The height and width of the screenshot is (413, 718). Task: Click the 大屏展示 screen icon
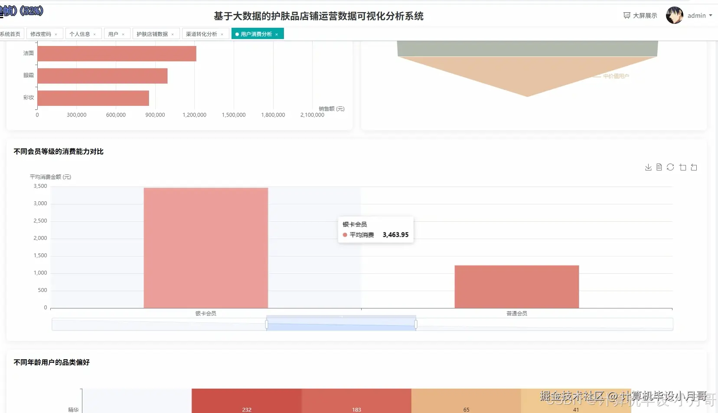(627, 15)
